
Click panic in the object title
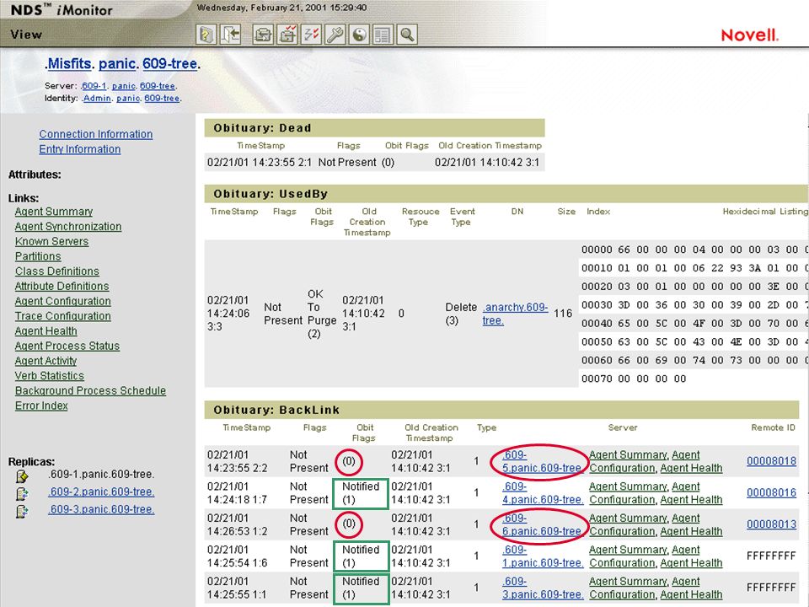(x=118, y=63)
